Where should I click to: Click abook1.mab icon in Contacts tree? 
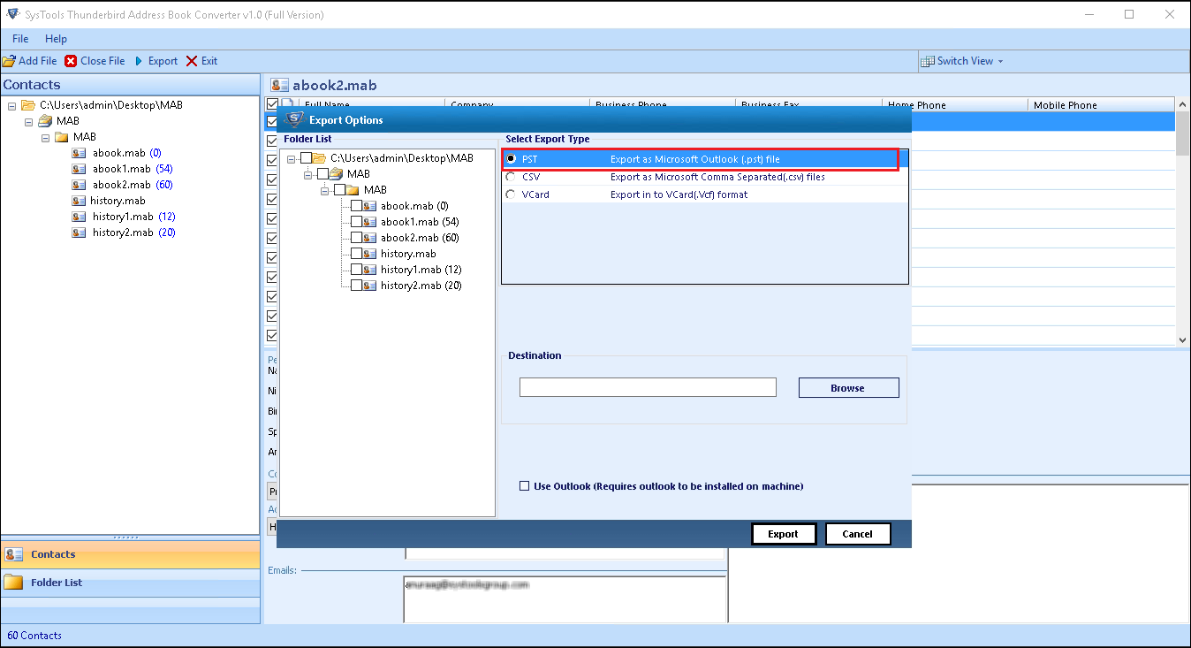click(80, 169)
